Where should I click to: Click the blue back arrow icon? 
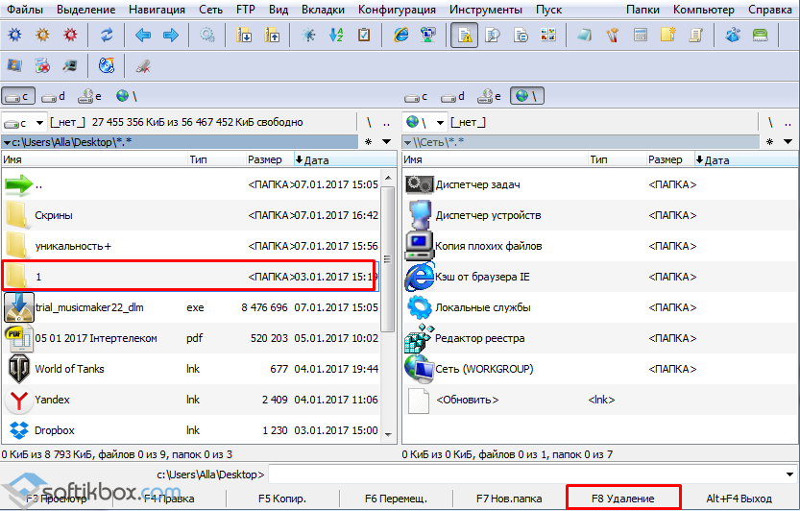(143, 36)
